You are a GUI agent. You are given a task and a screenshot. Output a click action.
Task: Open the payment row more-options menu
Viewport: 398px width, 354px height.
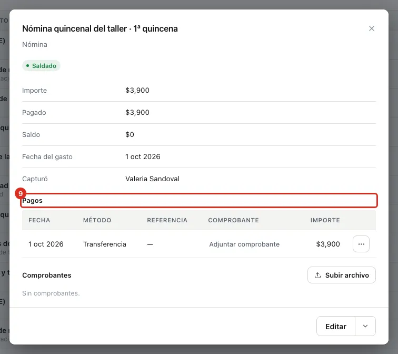361,244
